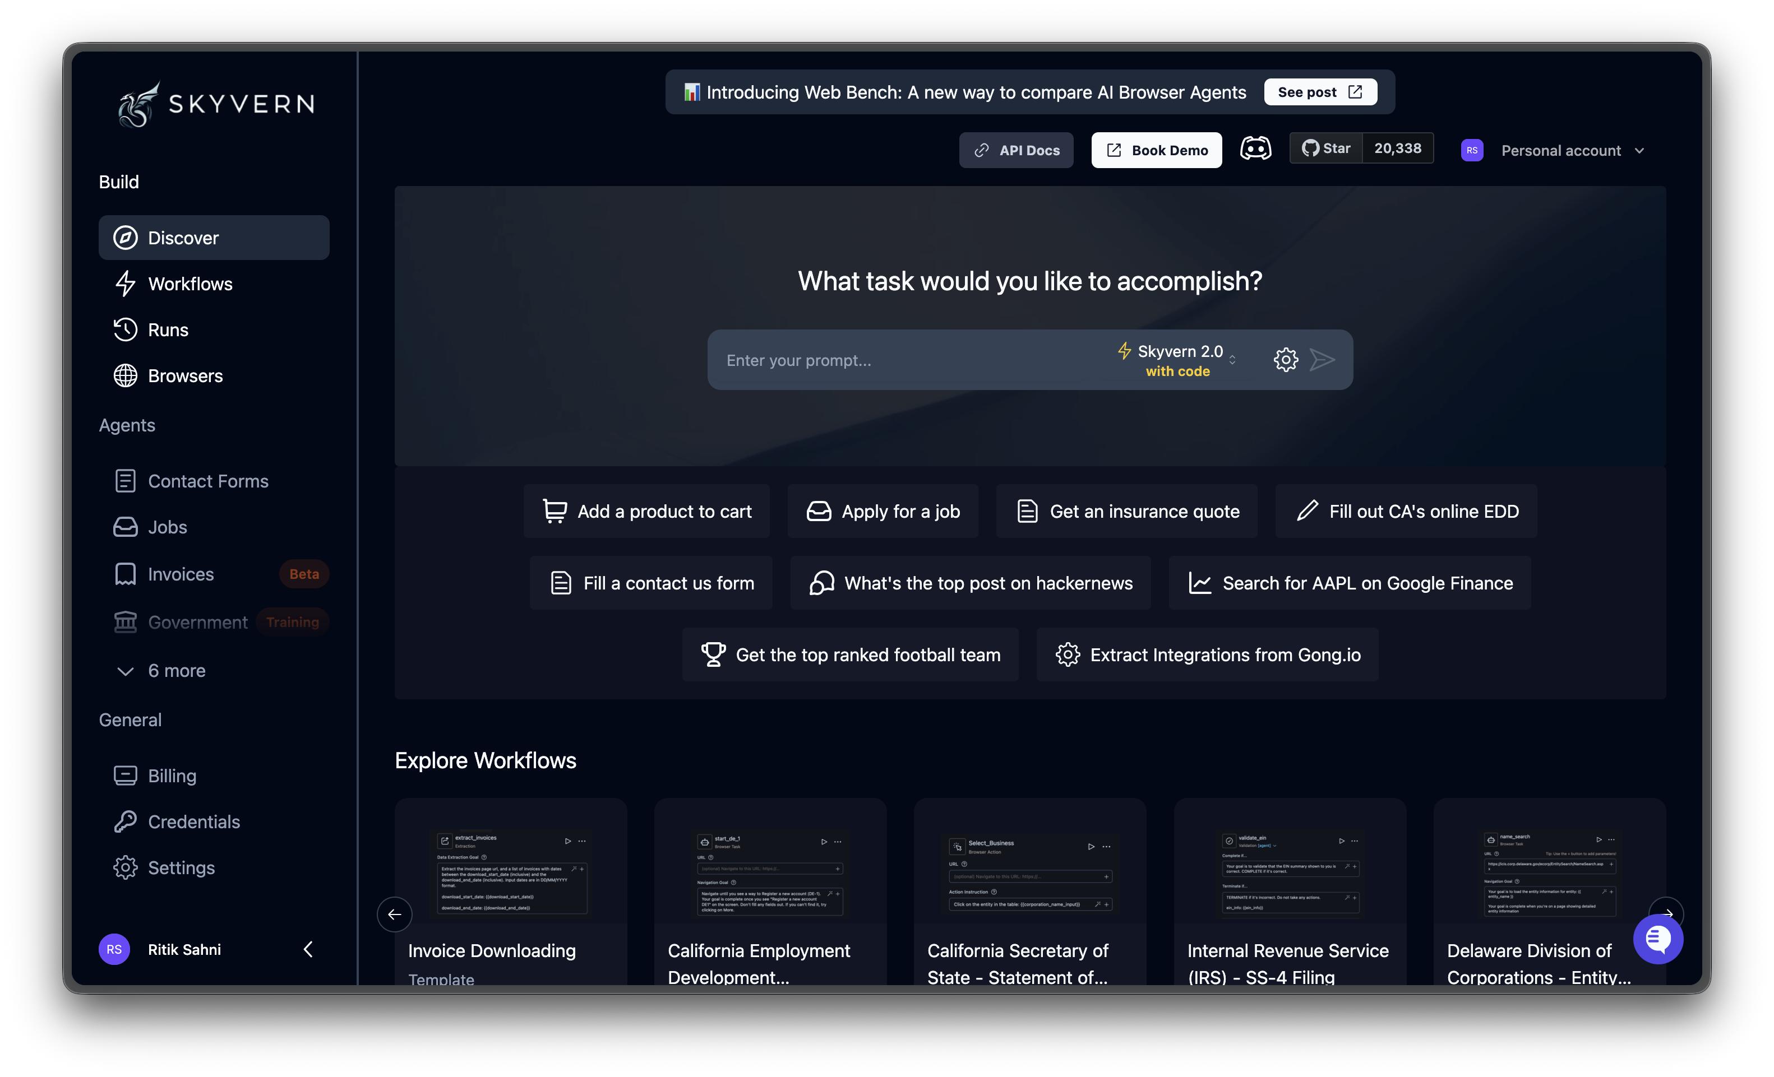The width and height of the screenshot is (1774, 1077).
Task: Open the Invoices Beta agent
Action: (181, 573)
